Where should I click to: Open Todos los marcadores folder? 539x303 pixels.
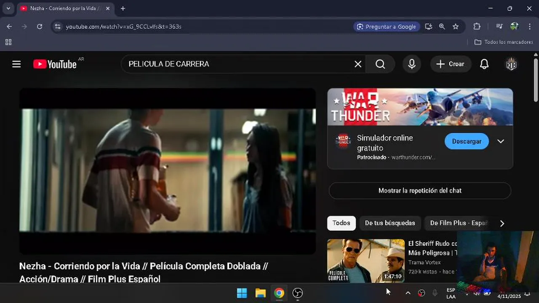504,42
